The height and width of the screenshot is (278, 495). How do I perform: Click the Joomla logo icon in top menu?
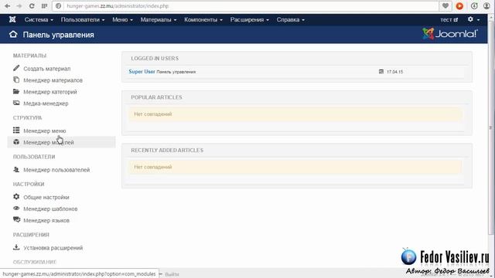point(12,19)
